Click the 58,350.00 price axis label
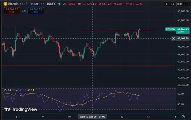The width and height of the screenshot is (191, 120). coord(183,85)
